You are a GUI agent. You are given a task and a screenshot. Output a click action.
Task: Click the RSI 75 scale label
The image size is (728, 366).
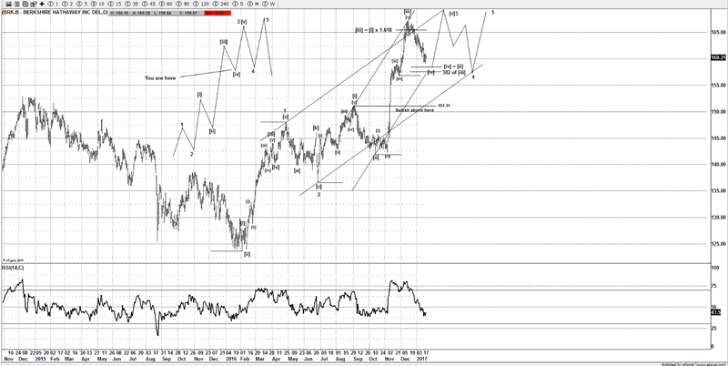(x=714, y=287)
